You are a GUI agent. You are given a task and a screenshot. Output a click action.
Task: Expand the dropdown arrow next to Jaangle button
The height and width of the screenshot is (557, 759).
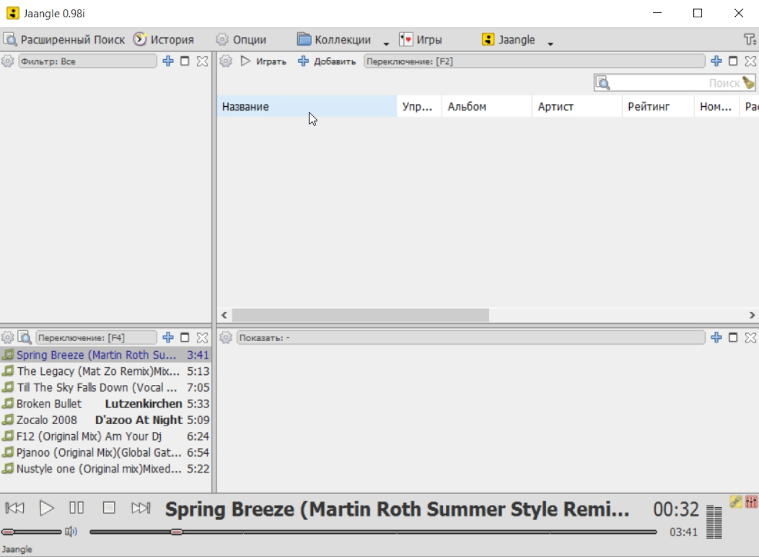tap(550, 43)
